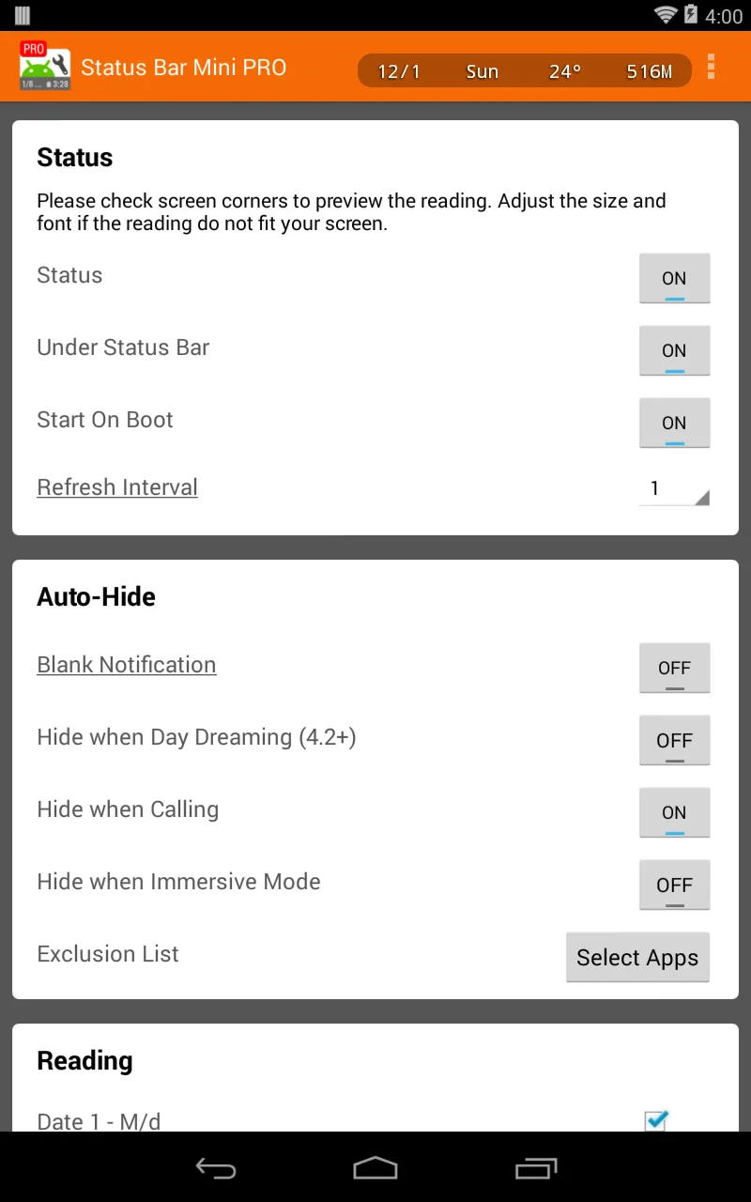Open the Refresh Interval settings link
The image size is (751, 1202).
click(x=116, y=487)
